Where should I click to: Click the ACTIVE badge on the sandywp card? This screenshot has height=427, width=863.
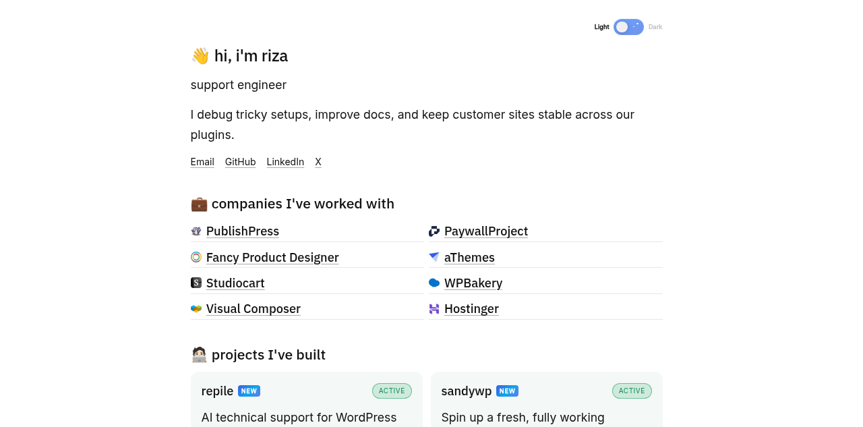[632, 391]
